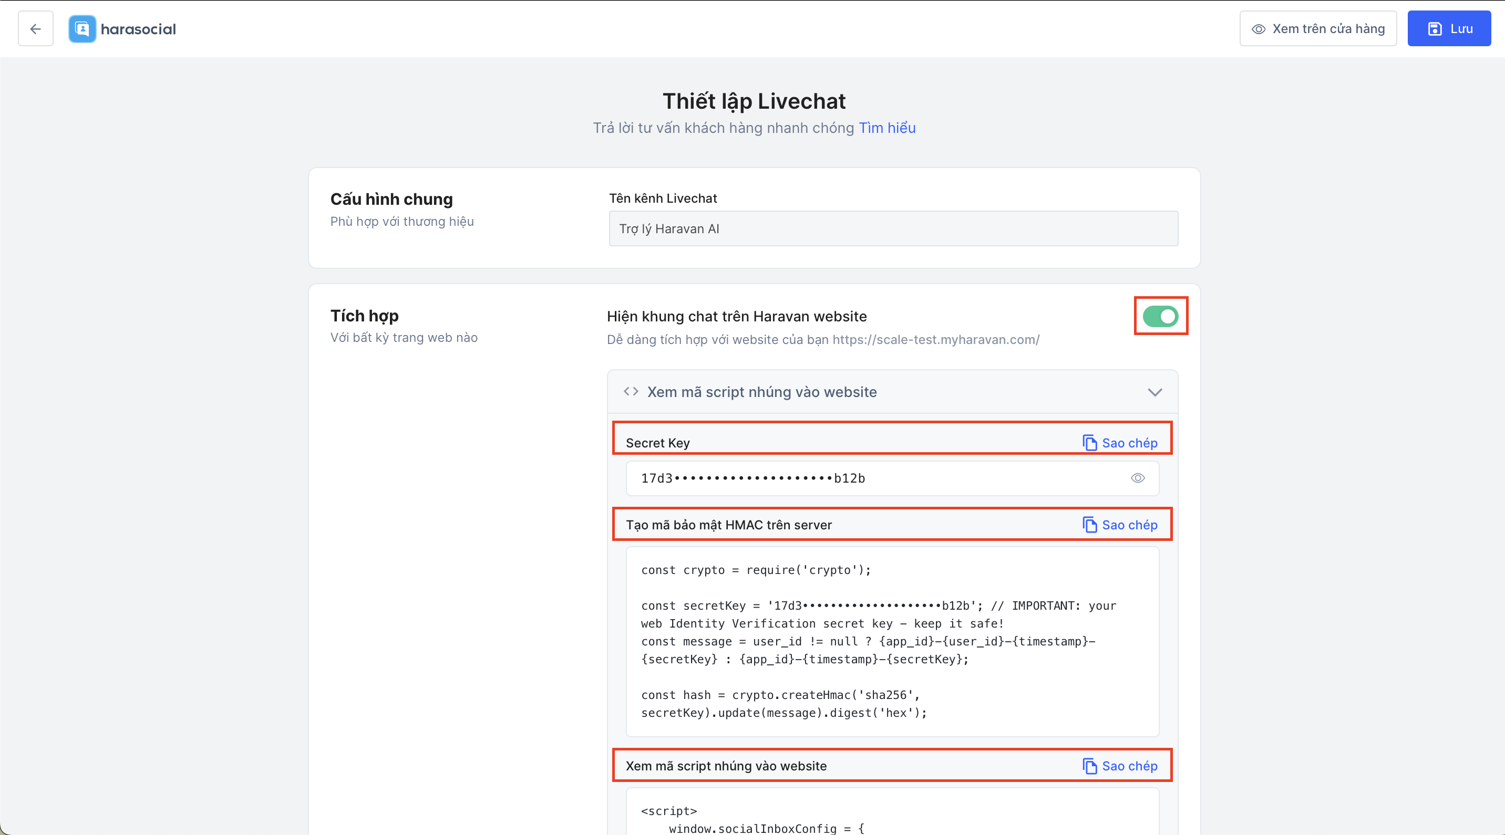Click the 'Xem mã script nhúng vào website' header
The width and height of the screenshot is (1505, 835).
pos(761,392)
